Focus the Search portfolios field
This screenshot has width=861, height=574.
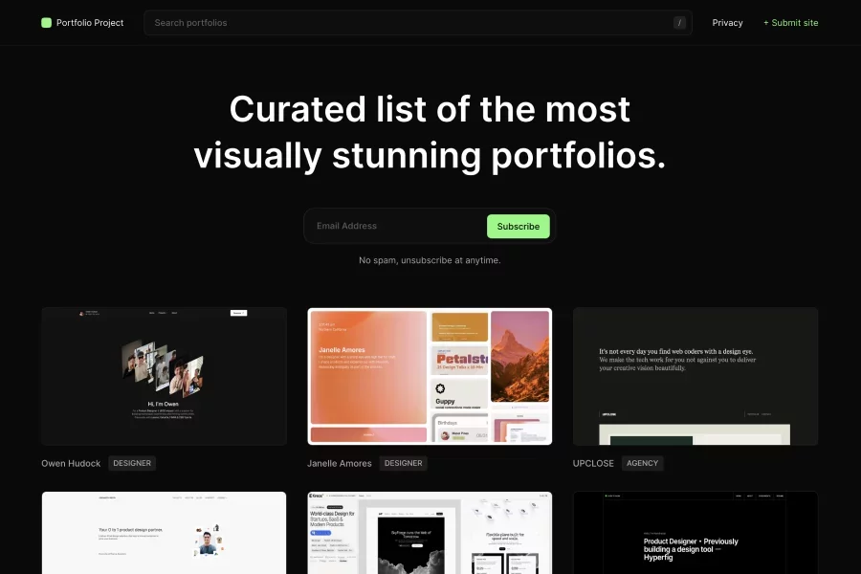tap(402, 23)
